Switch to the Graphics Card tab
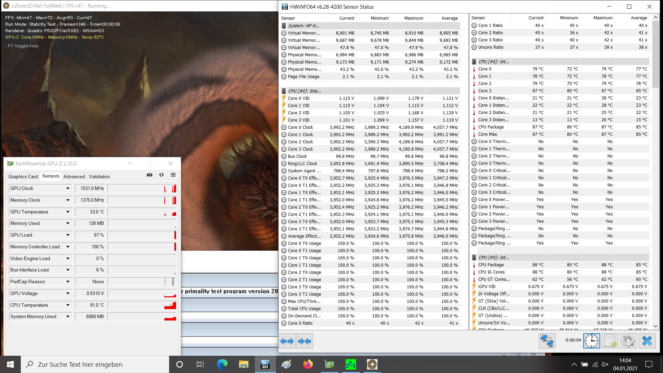The height and width of the screenshot is (373, 663). pos(23,176)
